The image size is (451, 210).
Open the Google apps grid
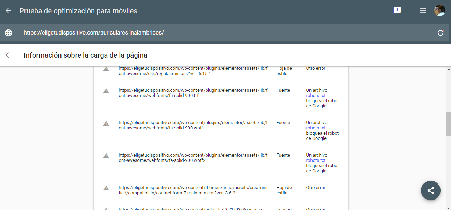click(423, 10)
